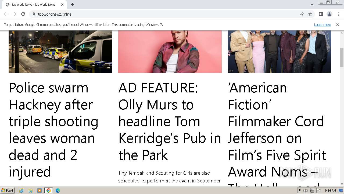Open the Chrome profile menu
344x194 pixels.
click(x=329, y=14)
